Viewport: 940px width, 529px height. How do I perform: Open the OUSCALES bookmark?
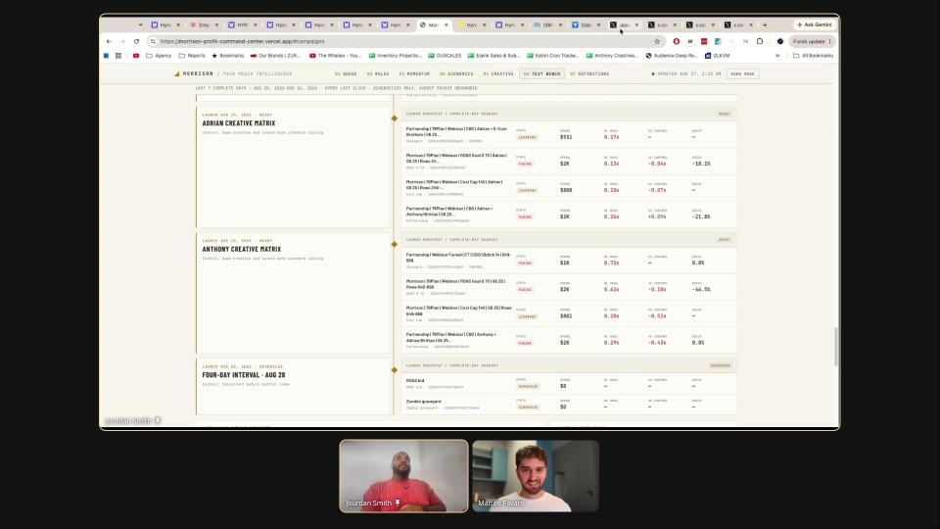coord(445,56)
